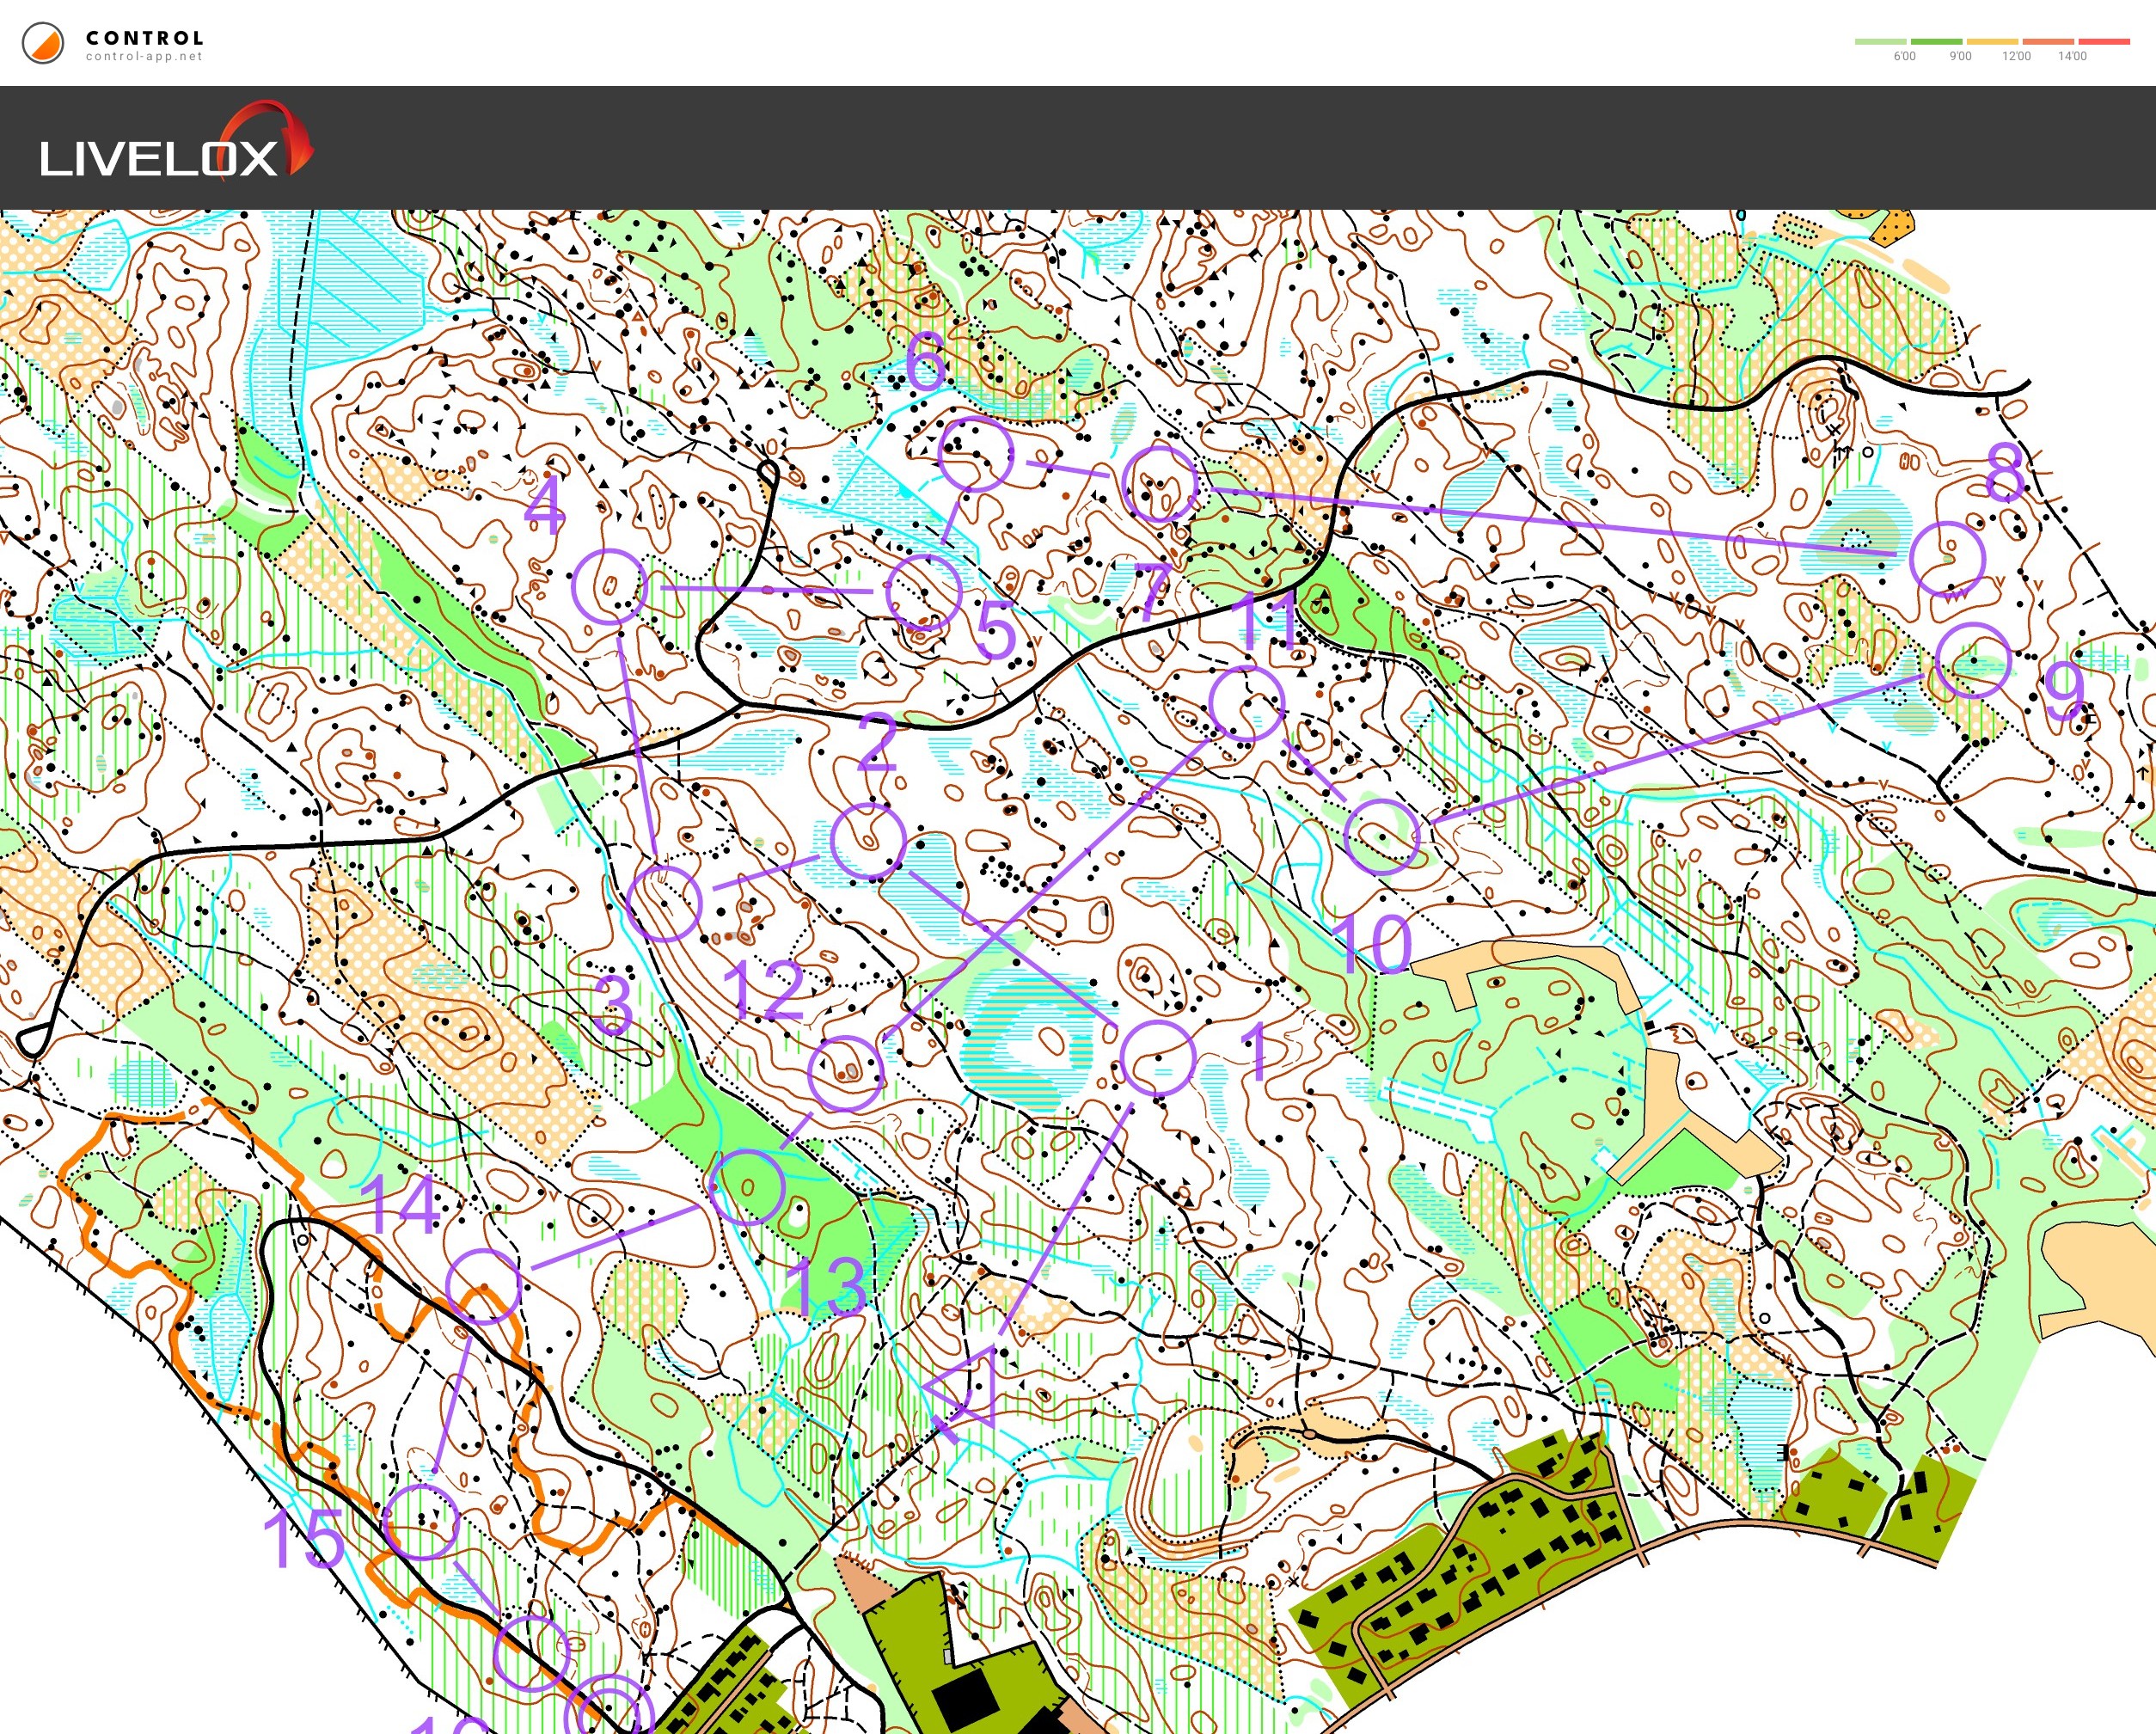Image resolution: width=2156 pixels, height=1734 pixels.
Task: Select the red pace legend swatch
Action: pyautogui.click(x=2104, y=42)
